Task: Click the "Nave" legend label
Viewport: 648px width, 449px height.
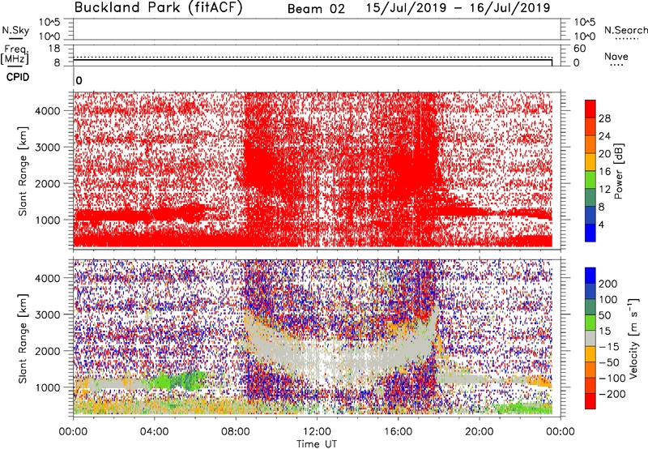Action: (616, 56)
